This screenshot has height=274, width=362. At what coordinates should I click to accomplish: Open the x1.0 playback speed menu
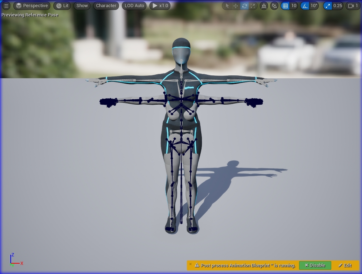coord(160,6)
